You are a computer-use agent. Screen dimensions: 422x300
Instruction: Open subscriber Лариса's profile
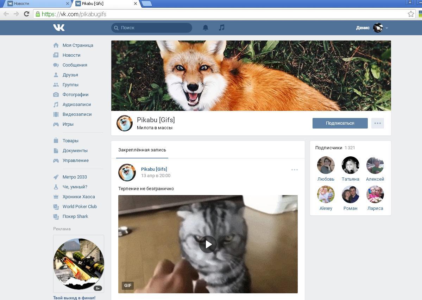(375, 194)
